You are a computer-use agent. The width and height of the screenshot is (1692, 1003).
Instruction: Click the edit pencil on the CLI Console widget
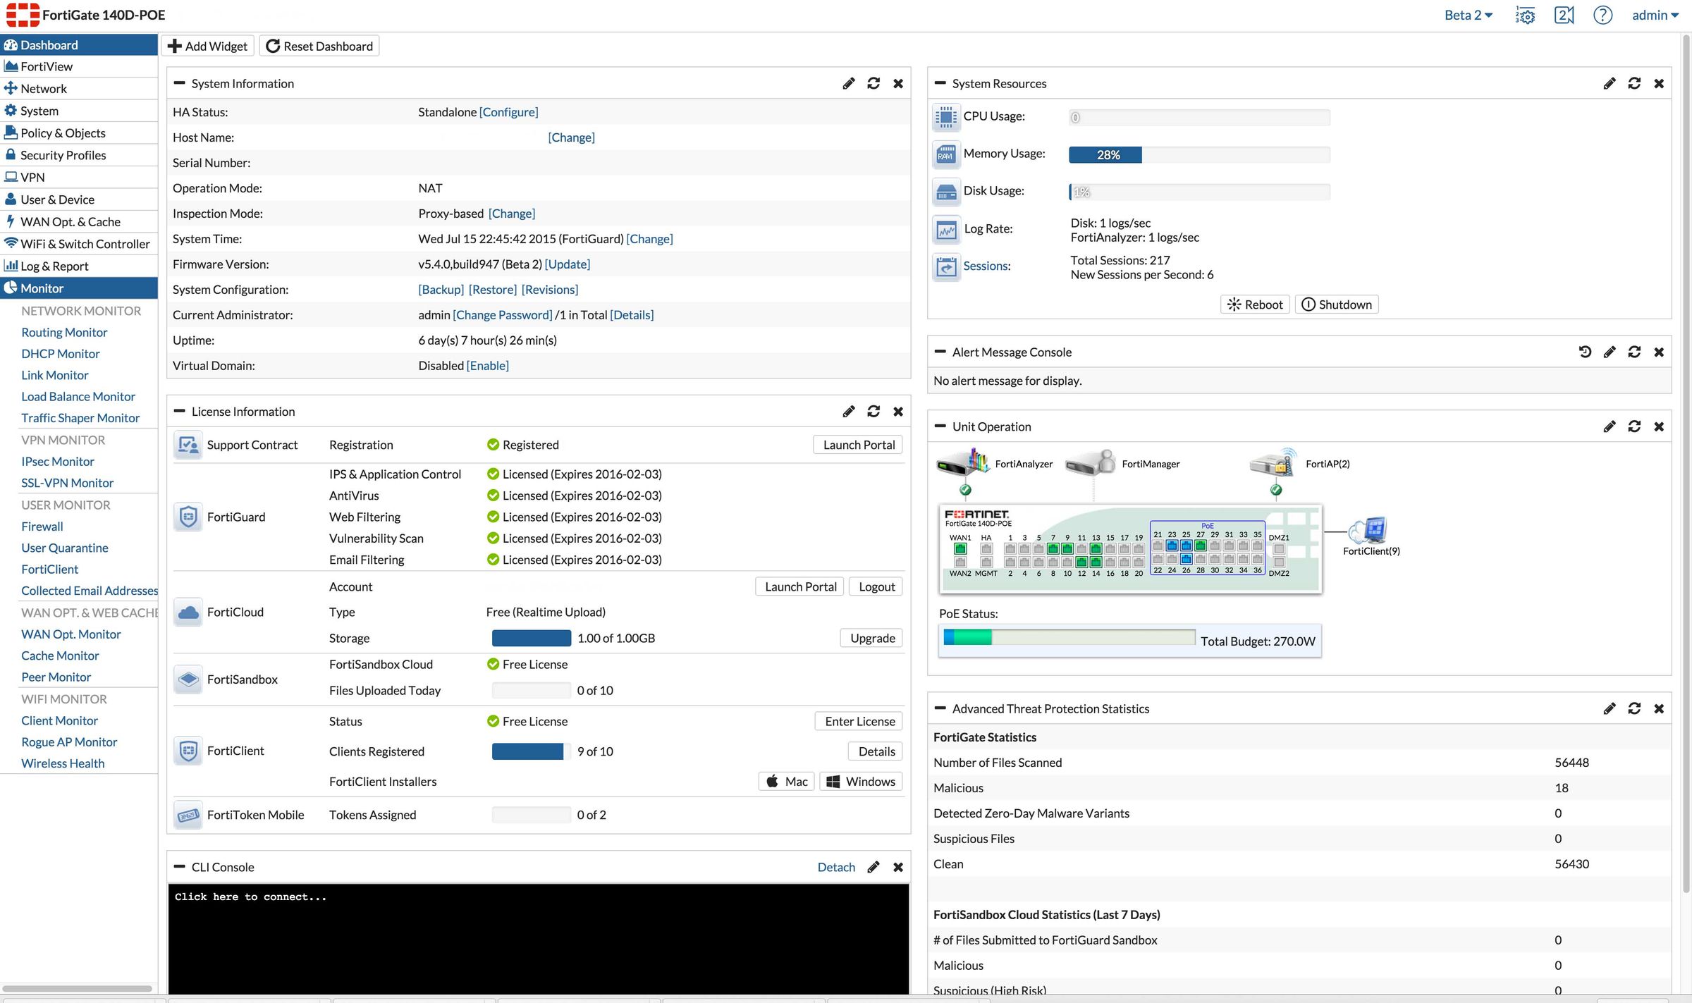pyautogui.click(x=873, y=867)
